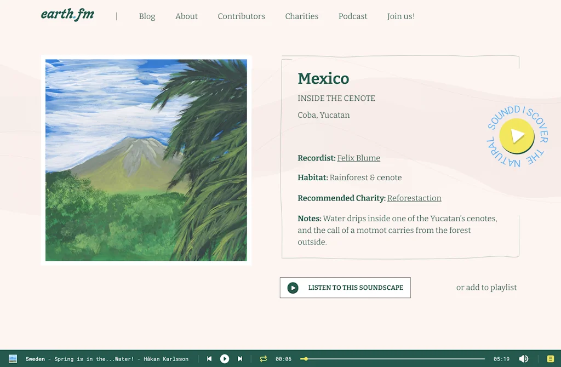The height and width of the screenshot is (367, 561).
Task: Mute the player volume
Action: pos(524,359)
